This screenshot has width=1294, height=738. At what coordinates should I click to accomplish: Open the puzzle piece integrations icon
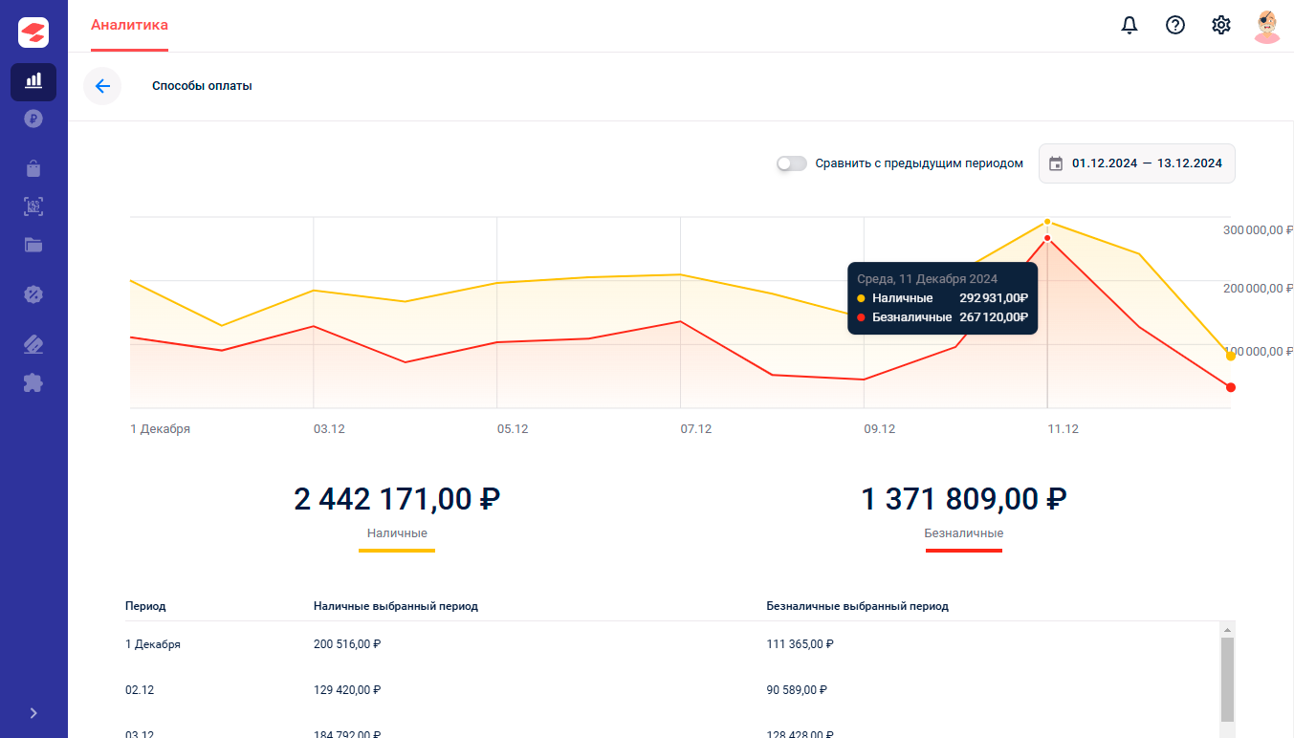[33, 383]
